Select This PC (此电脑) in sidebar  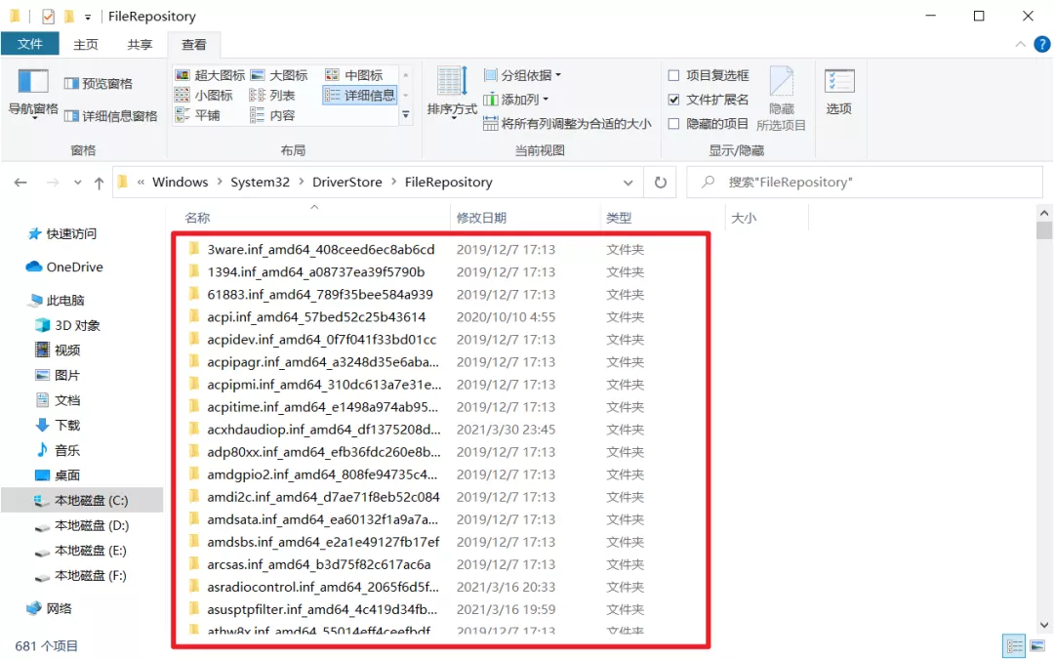coord(58,300)
